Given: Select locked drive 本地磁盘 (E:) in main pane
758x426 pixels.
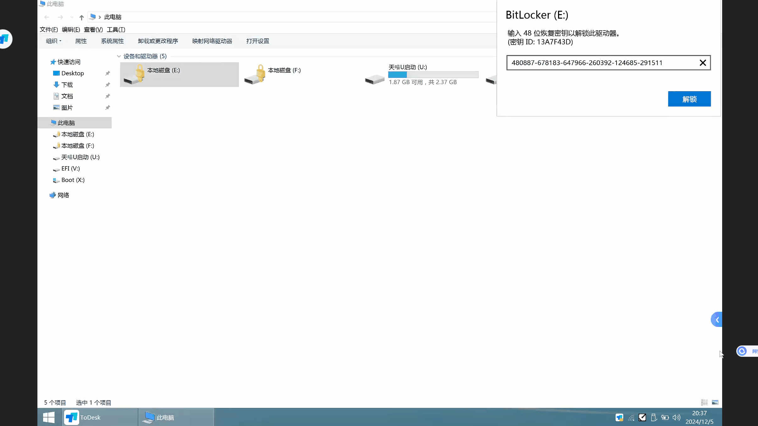Looking at the screenshot, I should (180, 75).
